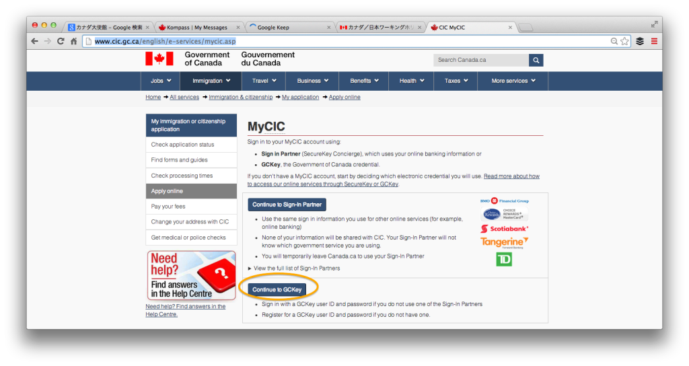Click the Scotiabank logo
Image resolution: width=689 pixels, height=366 pixels.
point(504,229)
